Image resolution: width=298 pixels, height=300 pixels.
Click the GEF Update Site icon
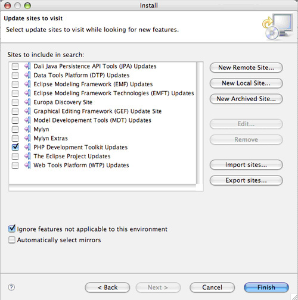click(x=27, y=111)
